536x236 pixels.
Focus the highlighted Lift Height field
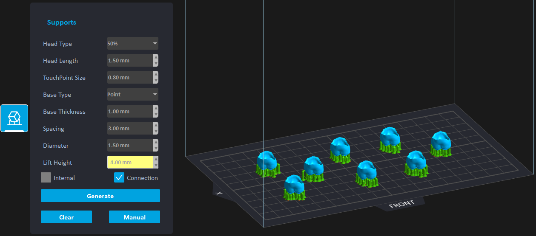pos(129,162)
